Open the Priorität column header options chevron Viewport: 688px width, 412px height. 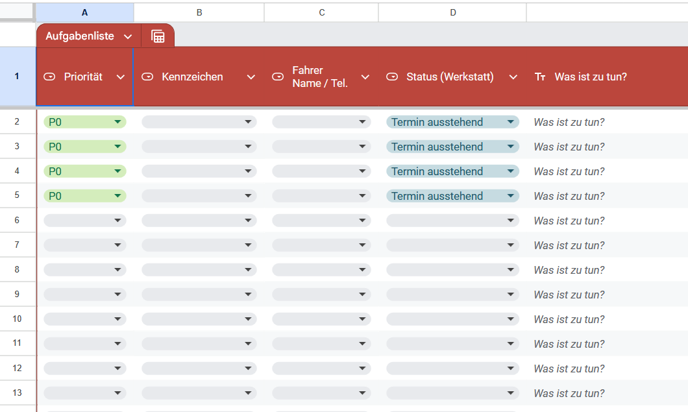click(x=121, y=77)
